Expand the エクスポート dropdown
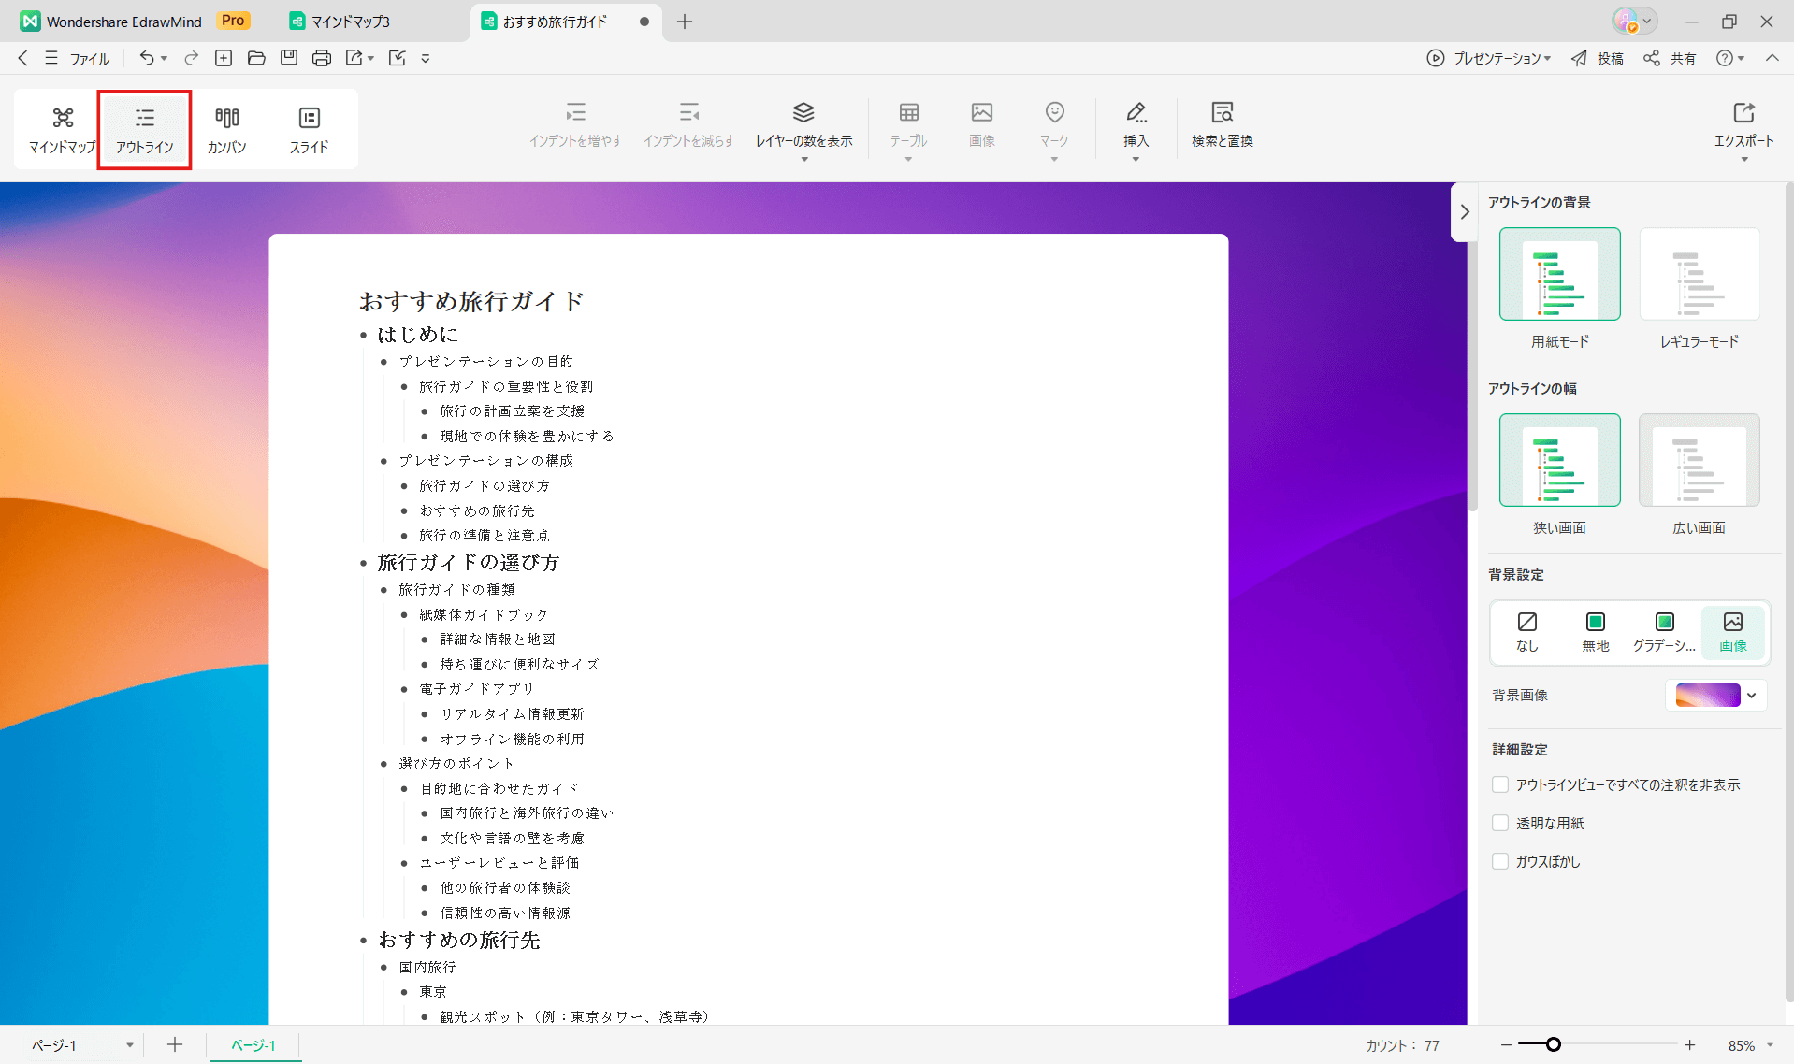This screenshot has width=1794, height=1064. [1743, 159]
